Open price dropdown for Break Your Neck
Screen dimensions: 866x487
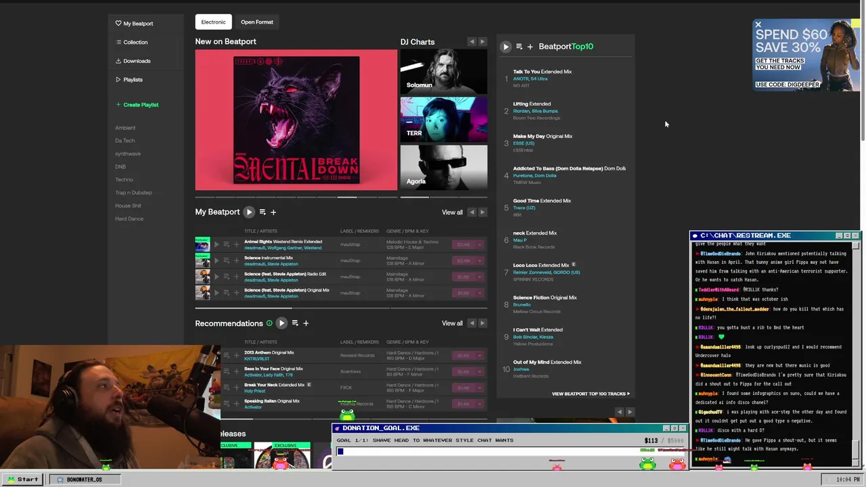pyautogui.click(x=480, y=388)
